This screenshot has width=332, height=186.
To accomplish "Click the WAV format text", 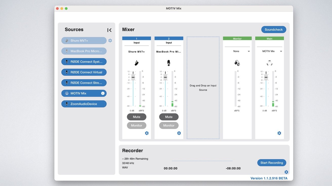I will tap(125, 167).
